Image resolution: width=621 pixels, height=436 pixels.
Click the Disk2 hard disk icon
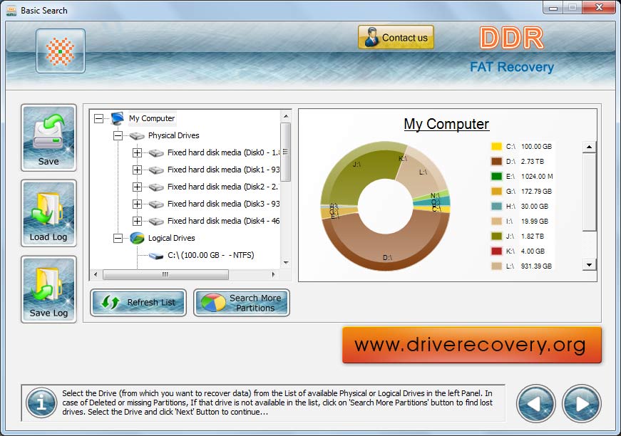[x=156, y=187]
